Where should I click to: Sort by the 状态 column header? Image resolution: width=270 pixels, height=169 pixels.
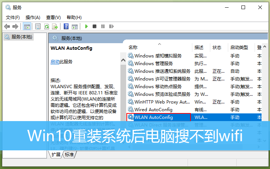pyautogui.click(x=217, y=48)
